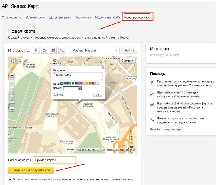The height and width of the screenshot is (185, 216).
Task: Pick the navy blue color swatch
Action: (67, 83)
